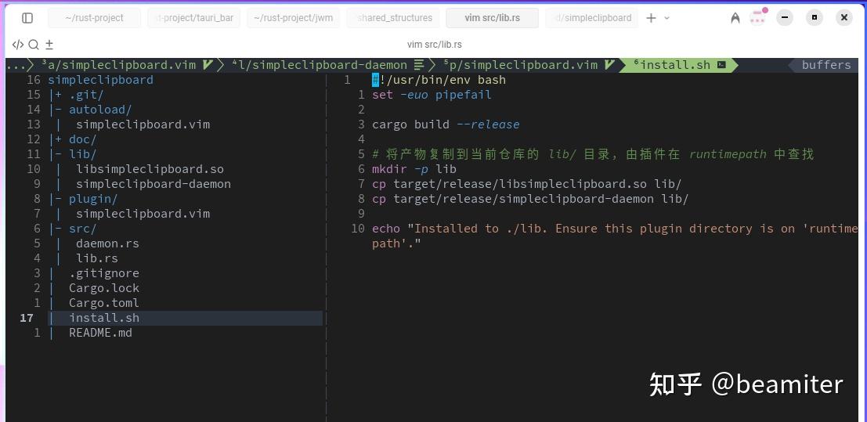Click the code brackets icon under tabs
867x422 pixels.
tap(18, 45)
